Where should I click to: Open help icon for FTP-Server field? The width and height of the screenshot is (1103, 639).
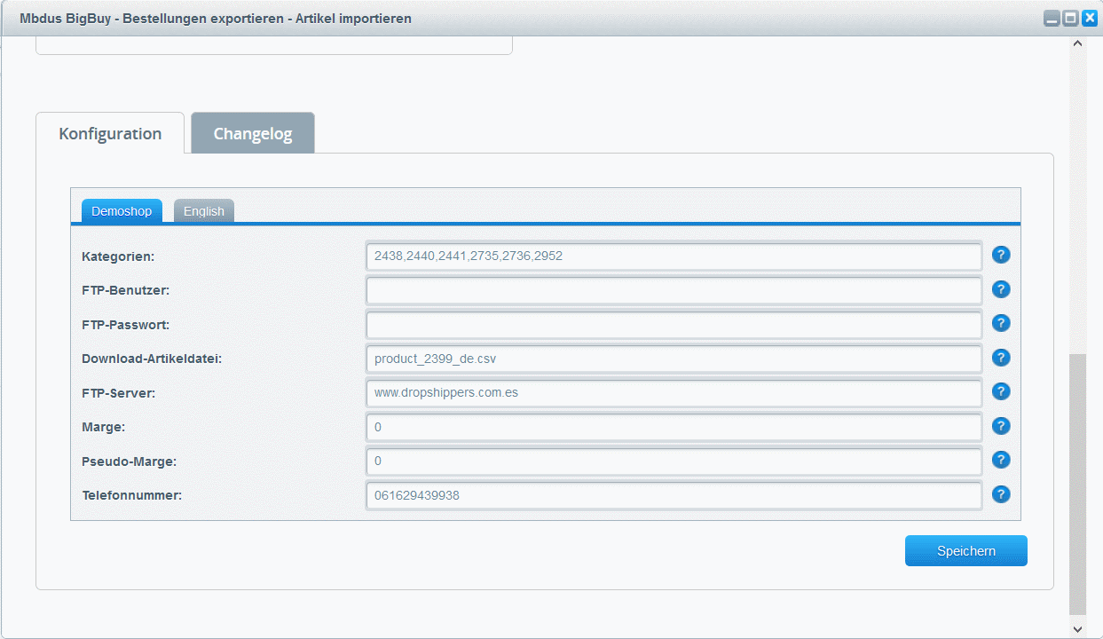coord(1001,391)
